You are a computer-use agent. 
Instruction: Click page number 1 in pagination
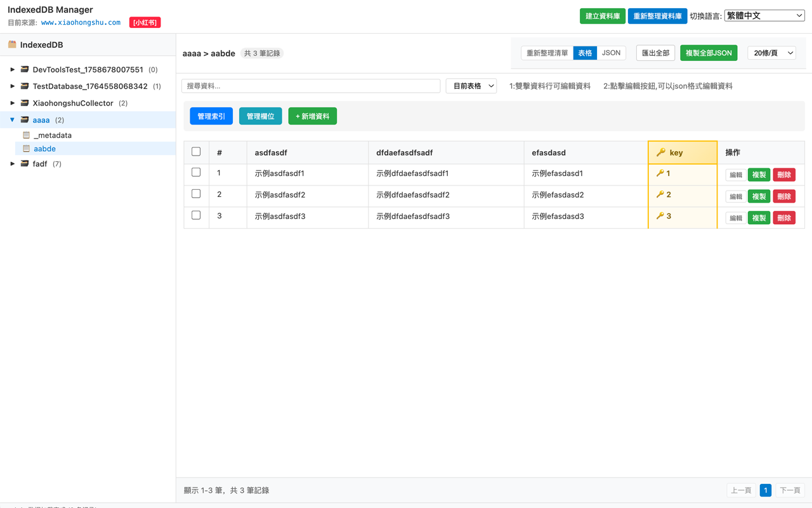click(x=766, y=490)
